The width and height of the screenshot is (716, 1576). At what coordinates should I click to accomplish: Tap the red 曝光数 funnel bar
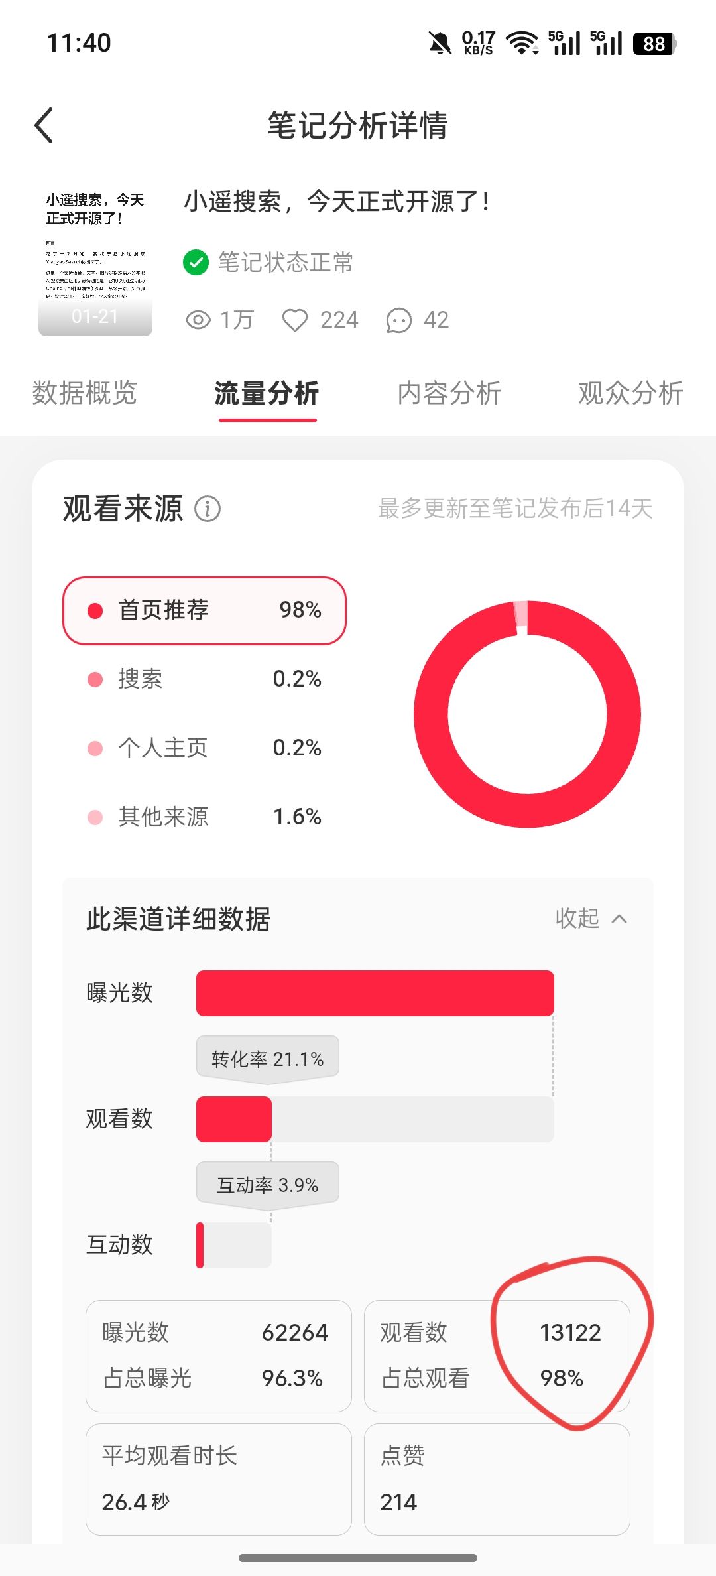(x=375, y=993)
